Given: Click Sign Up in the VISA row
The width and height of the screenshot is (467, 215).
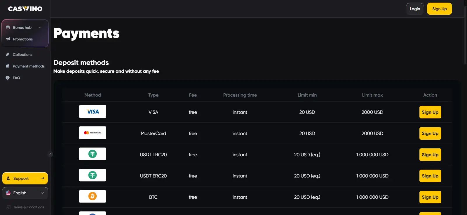Looking at the screenshot, I should point(430,112).
